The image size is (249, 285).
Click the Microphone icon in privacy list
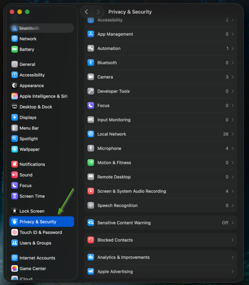pos(91,148)
